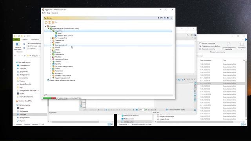This screenshot has height=141, width=251.
Task: Toggle the Скрытые элементы checkbox
Action: tap(200, 49)
